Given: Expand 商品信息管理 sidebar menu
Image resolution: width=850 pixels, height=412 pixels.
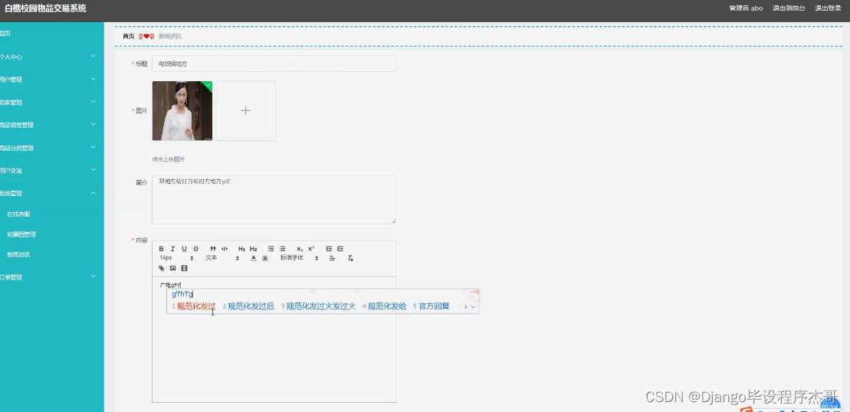Looking at the screenshot, I should click(x=52, y=125).
